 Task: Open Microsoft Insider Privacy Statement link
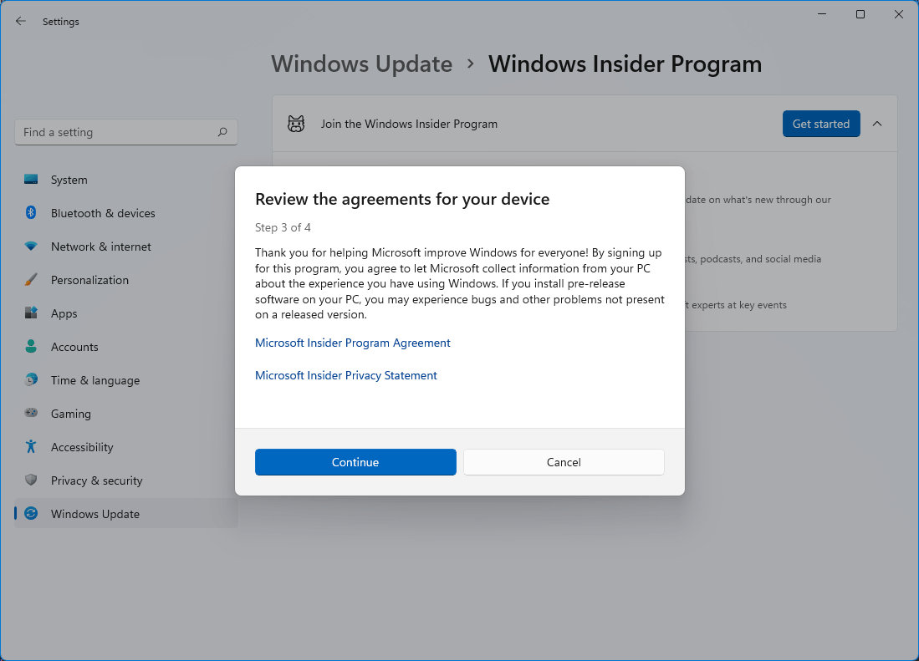coord(345,375)
